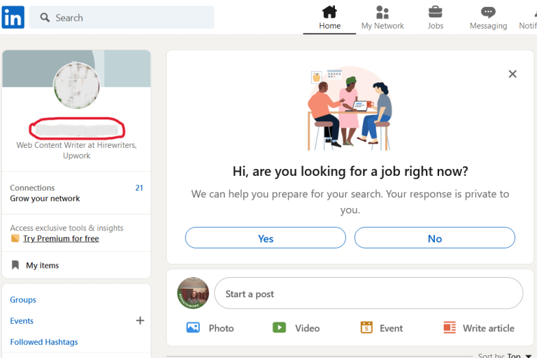Screen dimensions: 537x358
Task: Click the Start a post box
Action: (368, 294)
